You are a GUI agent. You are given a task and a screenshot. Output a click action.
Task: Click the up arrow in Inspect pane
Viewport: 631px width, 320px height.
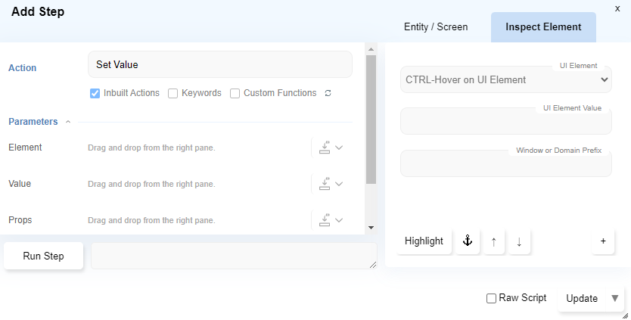pos(493,241)
